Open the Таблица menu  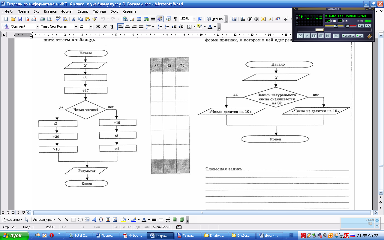pos(99,11)
